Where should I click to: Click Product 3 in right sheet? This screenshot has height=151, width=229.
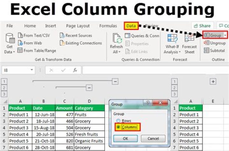pos(191,128)
